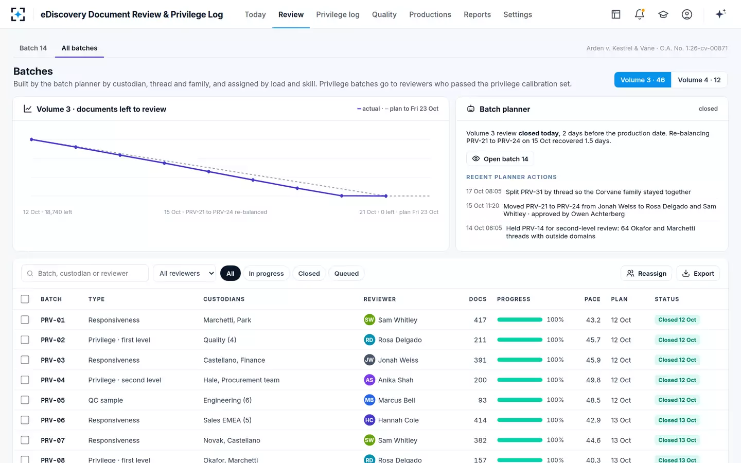This screenshot has height=463, width=741.
Task: Check the box for batch PRV-04
Action: click(25, 380)
